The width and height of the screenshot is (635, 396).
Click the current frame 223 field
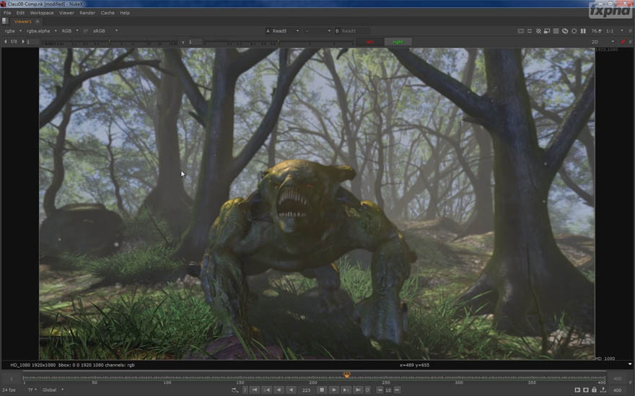click(x=307, y=390)
